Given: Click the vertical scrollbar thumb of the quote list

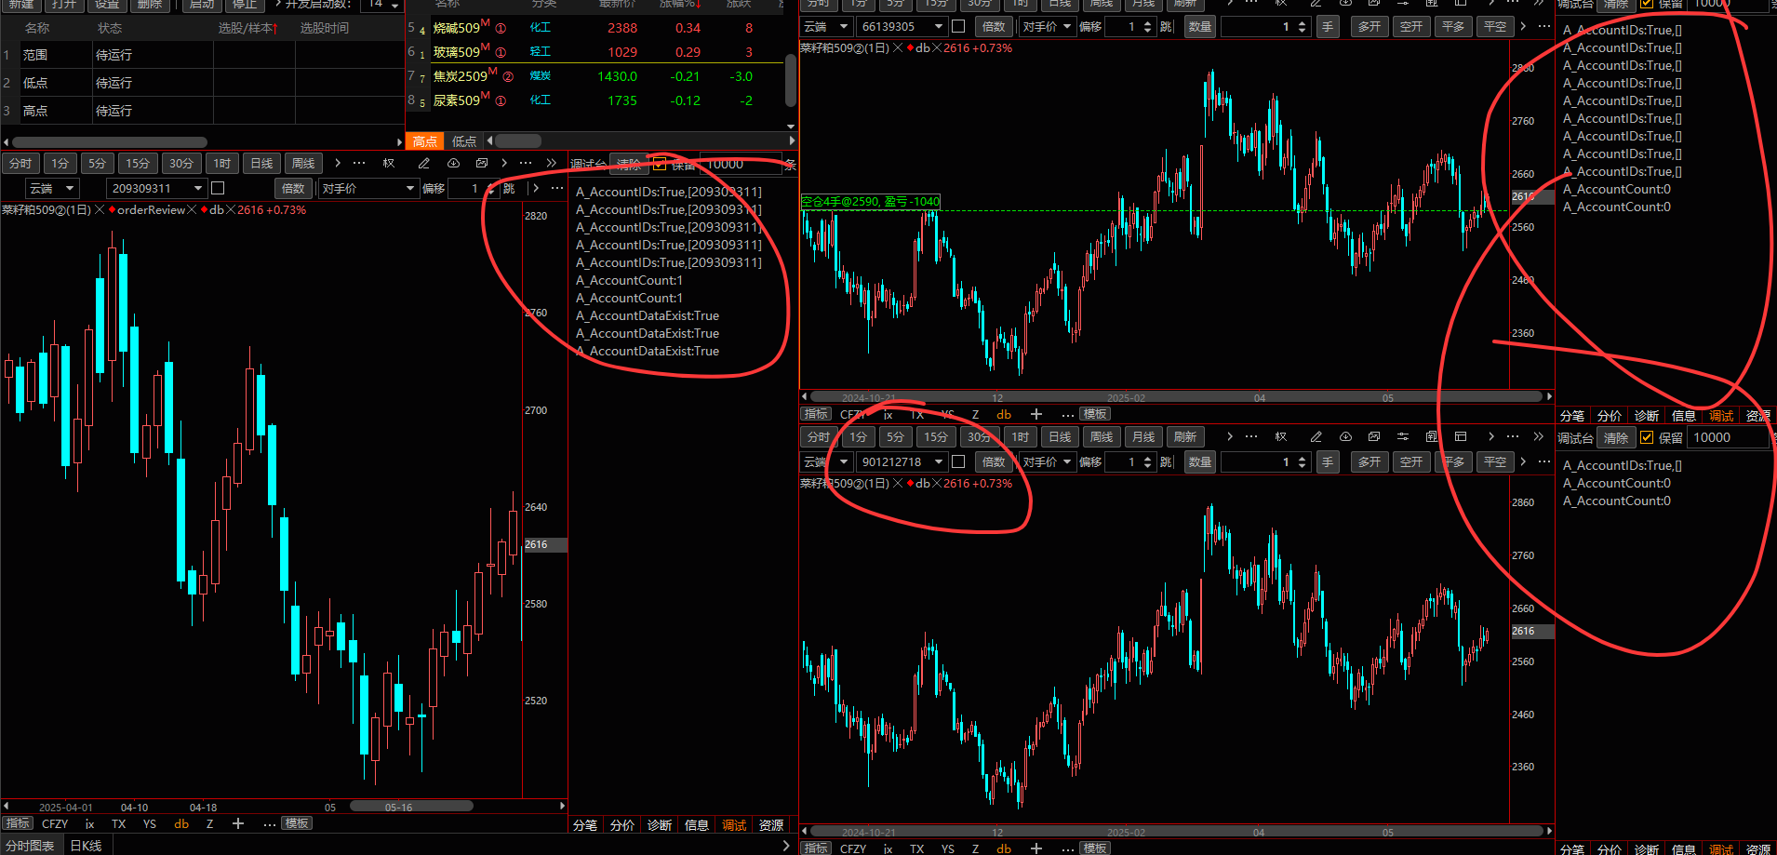Looking at the screenshot, I should click(791, 81).
